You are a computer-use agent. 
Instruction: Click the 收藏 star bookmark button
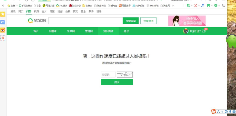click(11, 6)
